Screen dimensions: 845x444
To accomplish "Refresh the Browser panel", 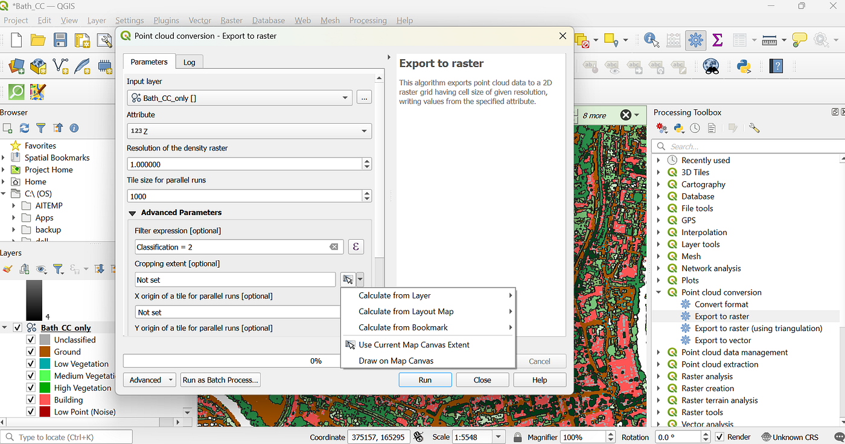I will click(x=24, y=128).
